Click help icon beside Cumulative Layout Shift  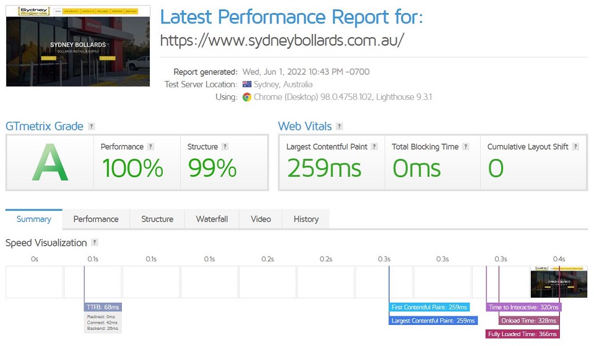point(575,146)
